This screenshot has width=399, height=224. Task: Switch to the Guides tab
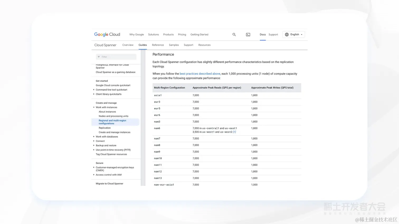(142, 45)
